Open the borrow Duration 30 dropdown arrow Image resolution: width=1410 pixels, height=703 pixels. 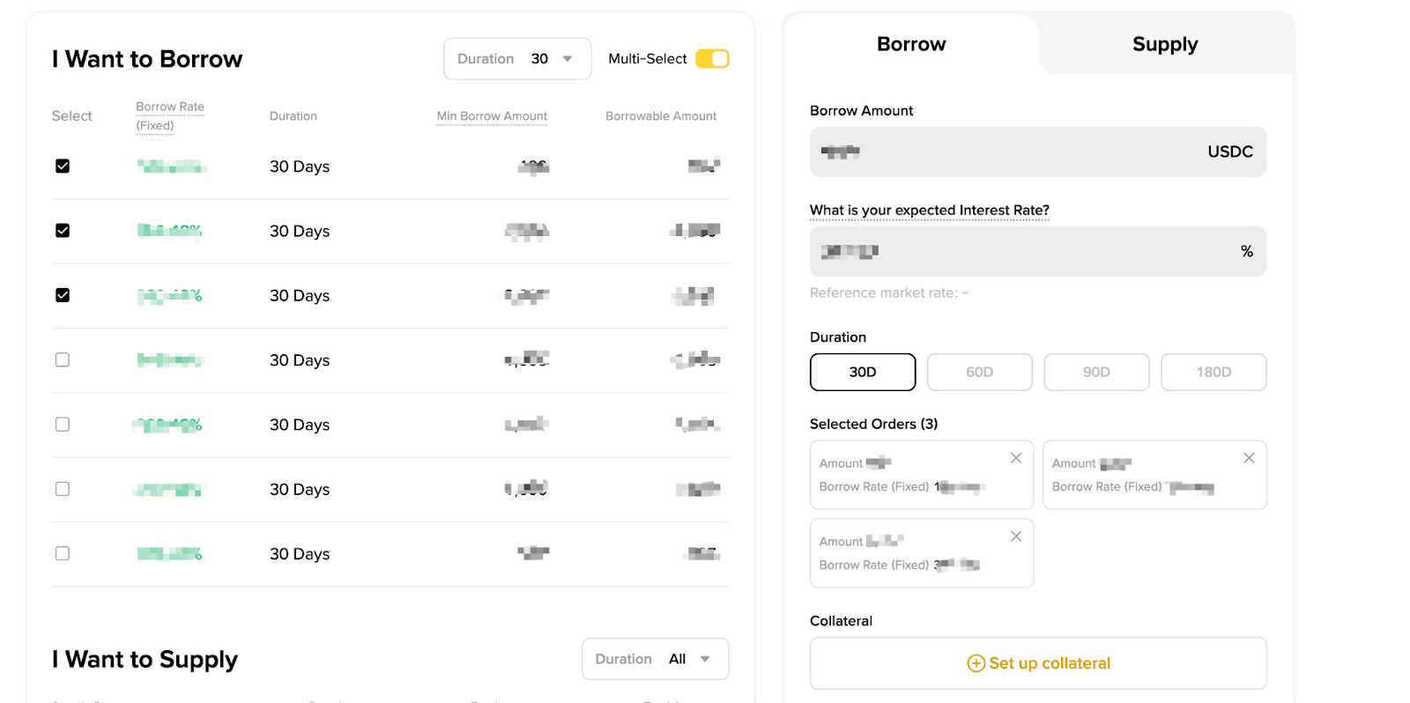568,59
